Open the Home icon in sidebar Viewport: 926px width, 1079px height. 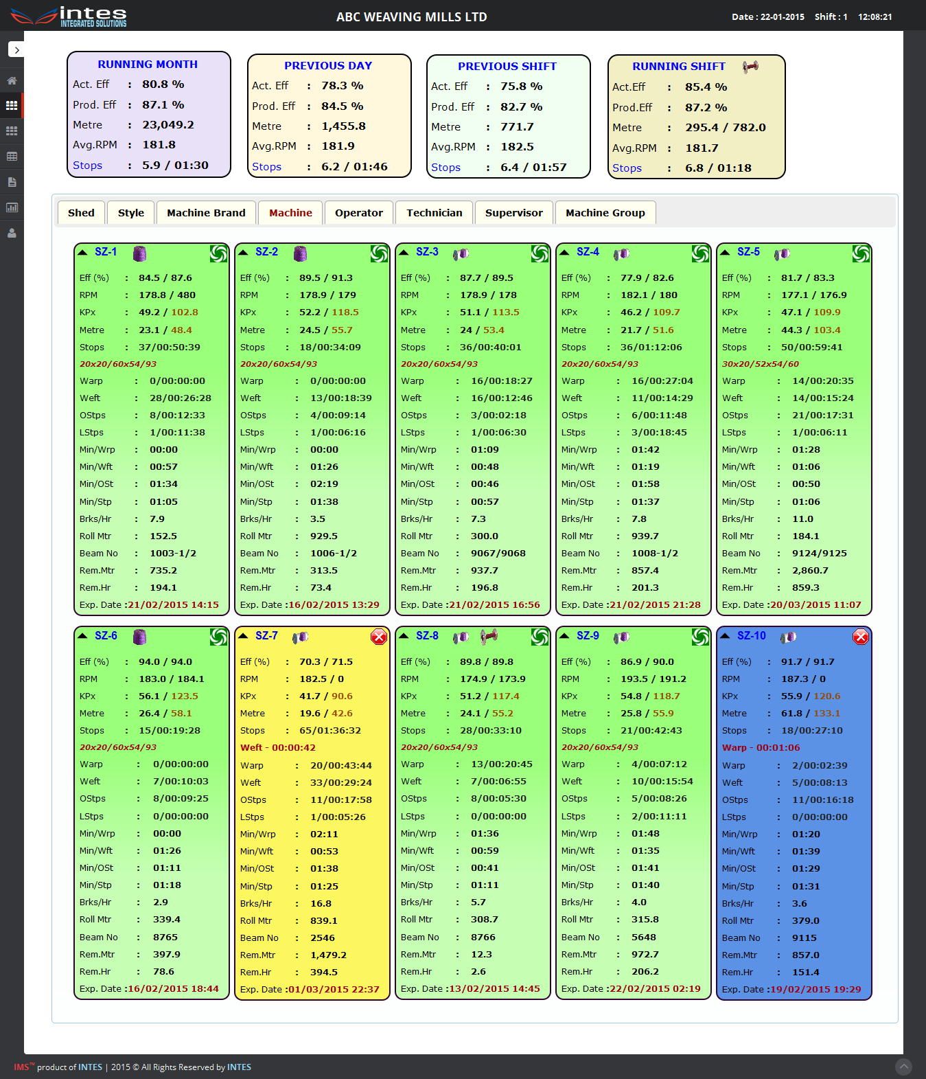(12, 80)
